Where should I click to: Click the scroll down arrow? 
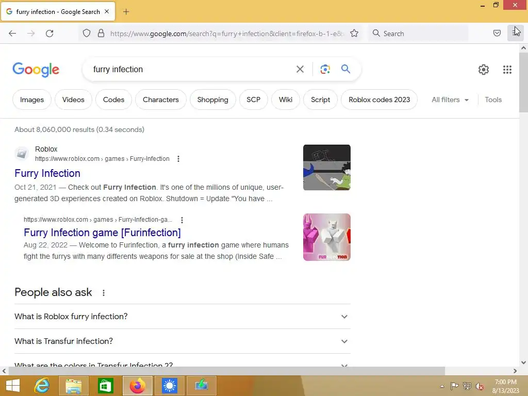click(x=523, y=362)
